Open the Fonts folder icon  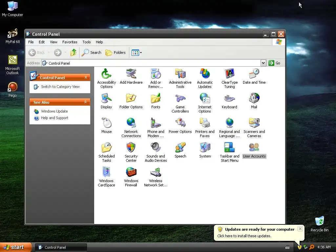pos(156,101)
